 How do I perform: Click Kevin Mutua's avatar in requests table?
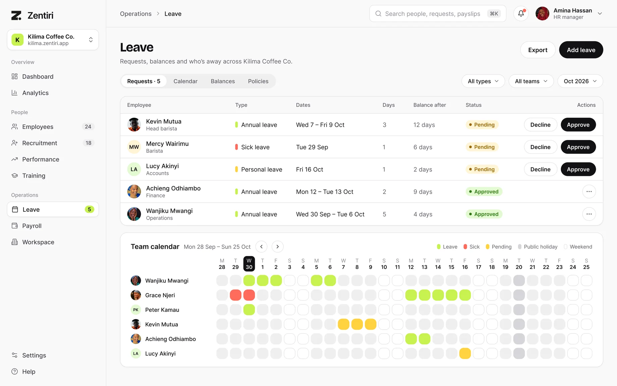point(134,125)
